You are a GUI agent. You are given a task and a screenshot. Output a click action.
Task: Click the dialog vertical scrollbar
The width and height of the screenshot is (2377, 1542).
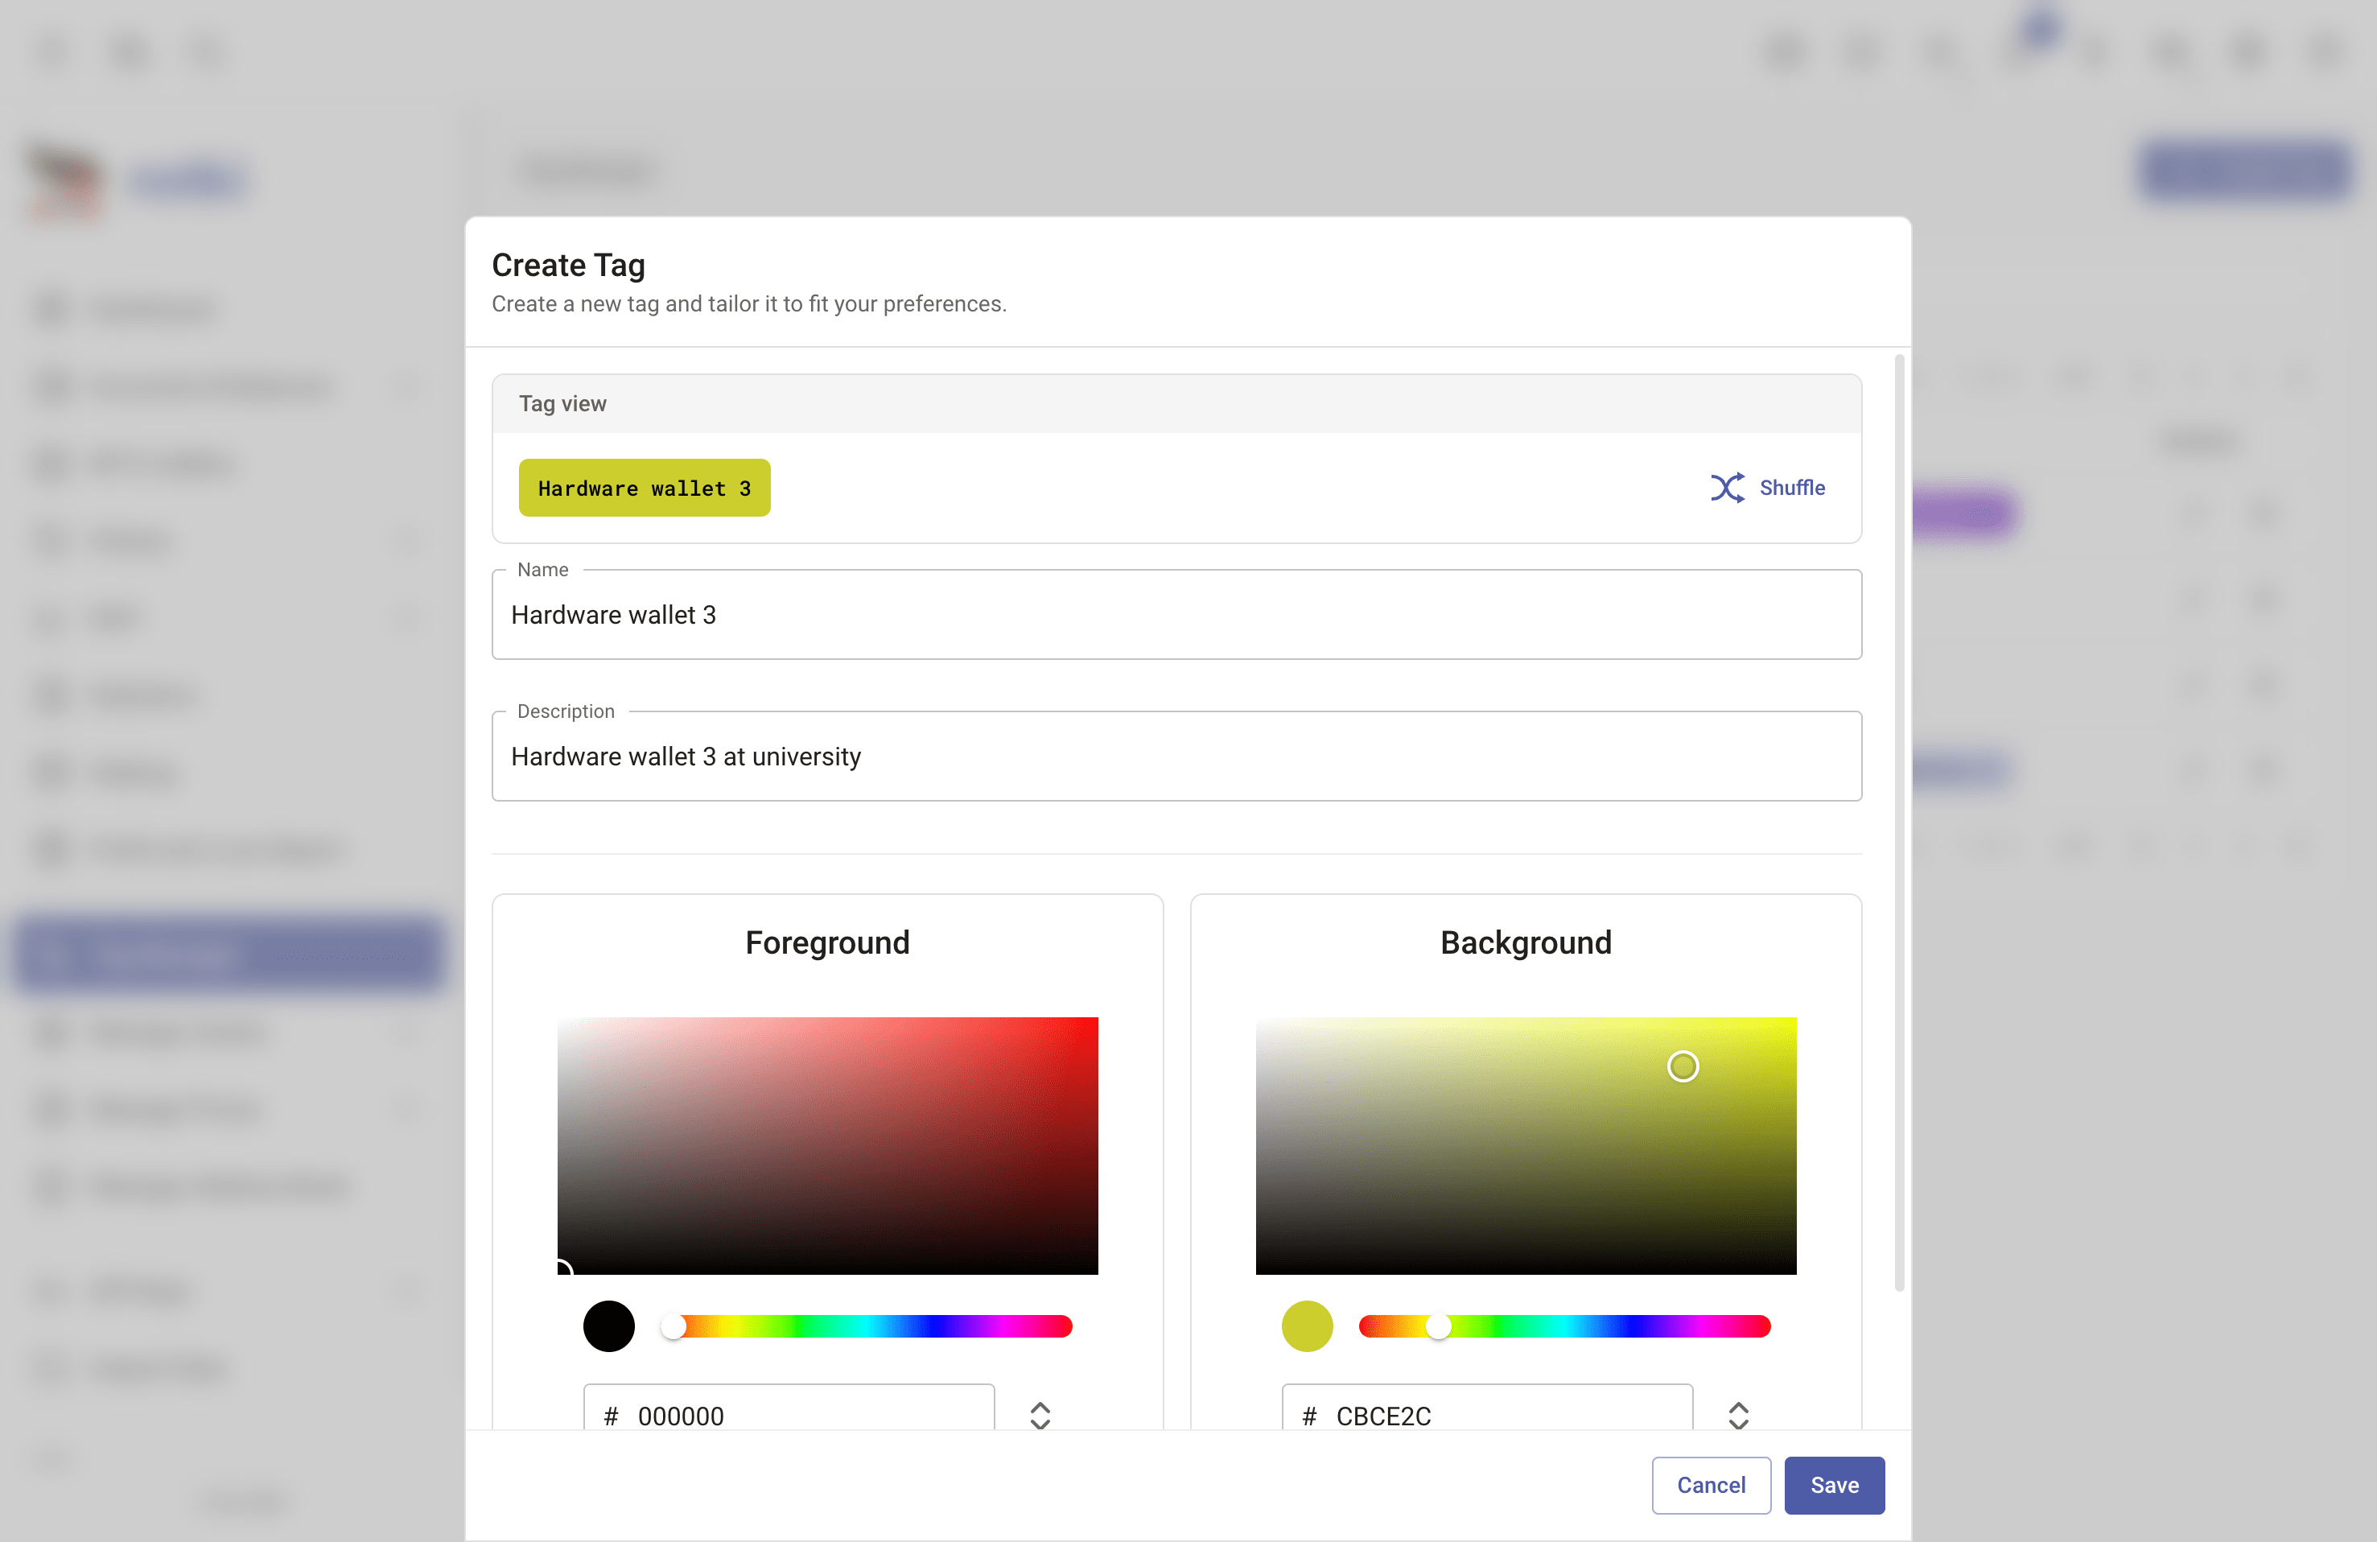[x=1898, y=822]
